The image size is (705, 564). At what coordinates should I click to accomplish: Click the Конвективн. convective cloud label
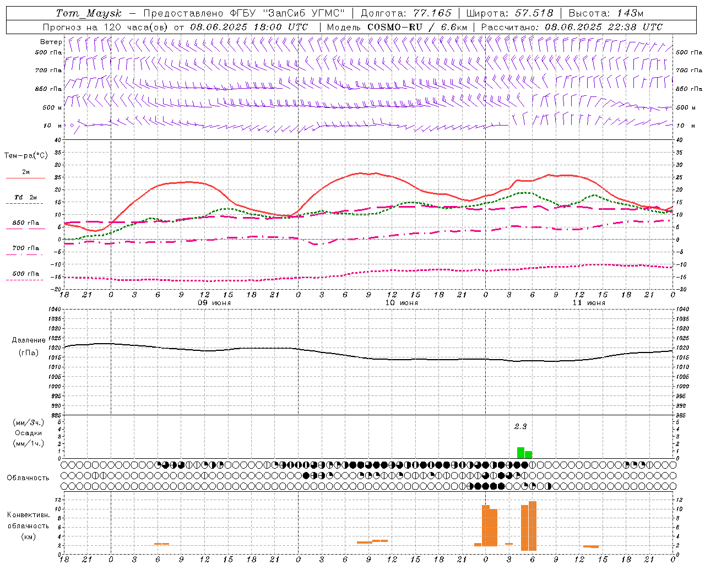point(28,515)
